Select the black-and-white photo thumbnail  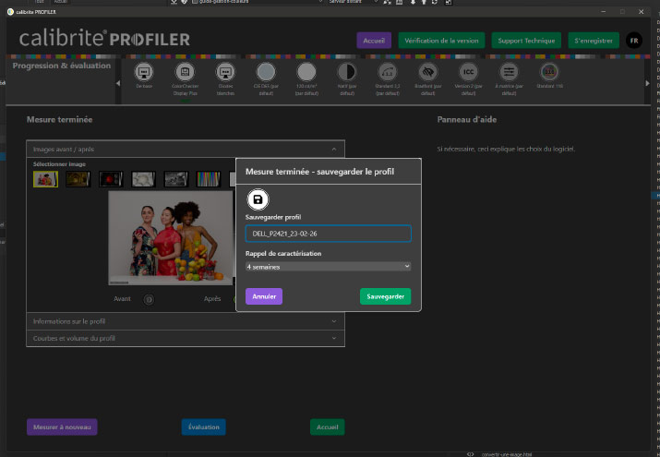click(x=176, y=179)
